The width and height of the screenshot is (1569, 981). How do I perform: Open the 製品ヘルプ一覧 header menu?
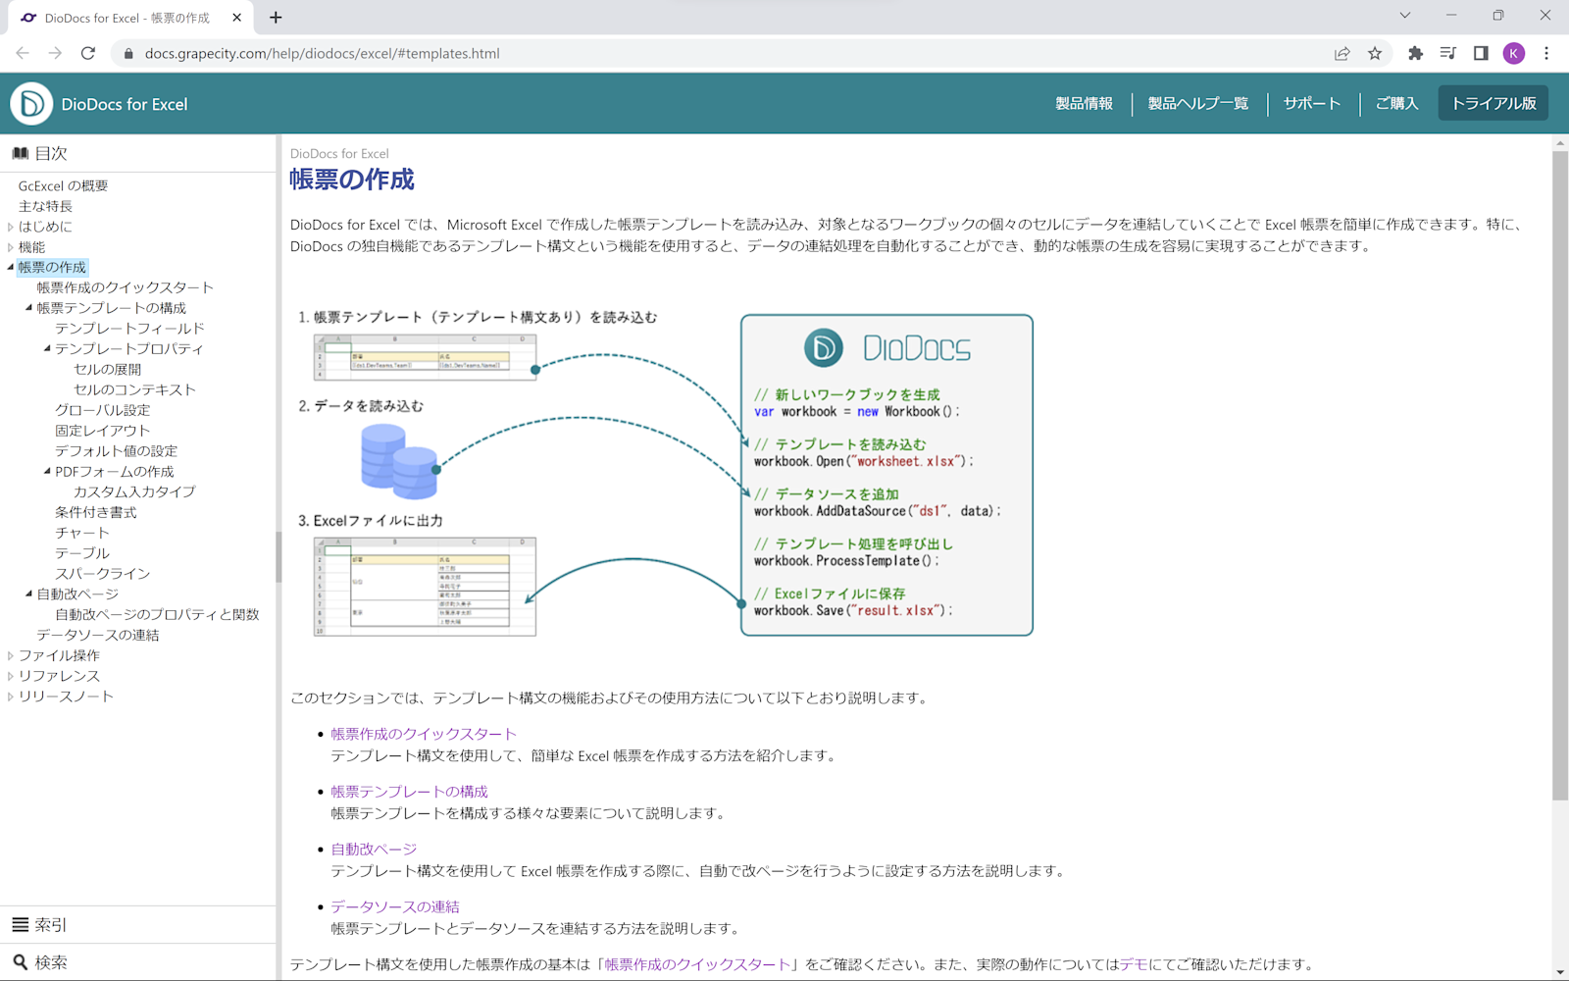pyautogui.click(x=1198, y=103)
